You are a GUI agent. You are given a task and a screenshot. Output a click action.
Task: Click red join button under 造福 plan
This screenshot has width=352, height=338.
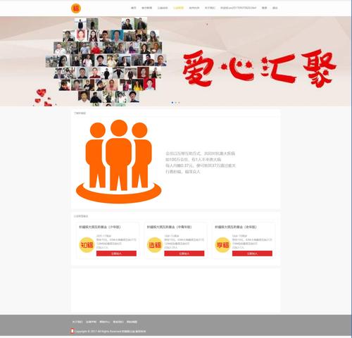click(184, 254)
